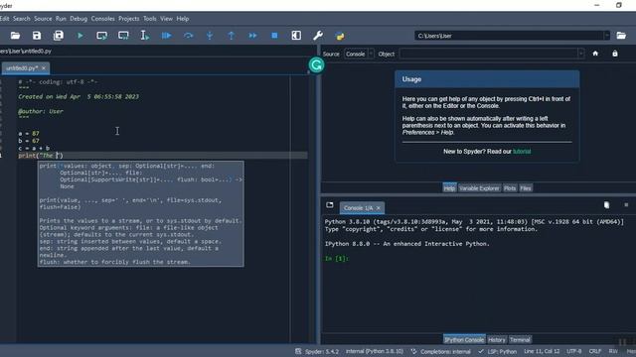Run cell and advance icon
This screenshot has height=357, width=636.
coord(123,36)
